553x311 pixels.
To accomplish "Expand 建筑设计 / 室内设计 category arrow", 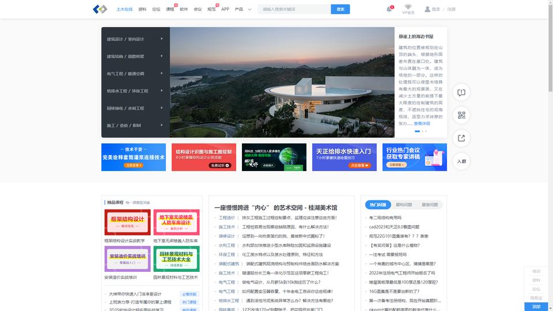I will pos(161,39).
